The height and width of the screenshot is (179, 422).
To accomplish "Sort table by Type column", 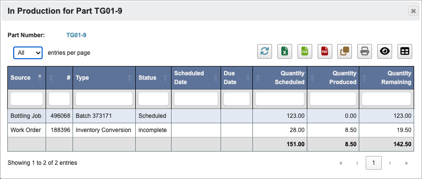I will coord(104,78).
